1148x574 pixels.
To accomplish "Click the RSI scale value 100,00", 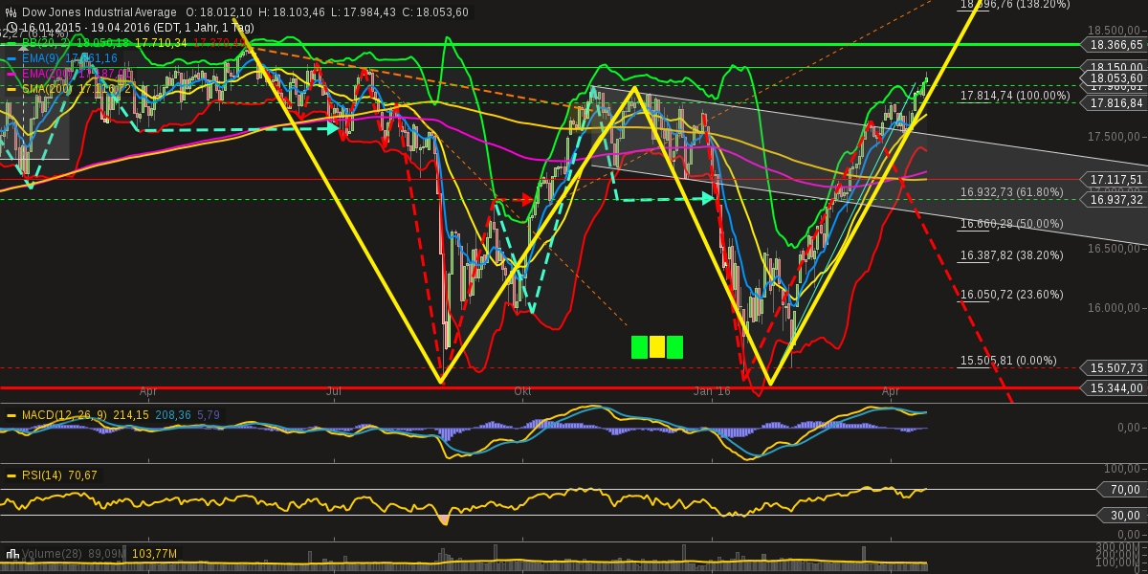I will coord(1121,470).
